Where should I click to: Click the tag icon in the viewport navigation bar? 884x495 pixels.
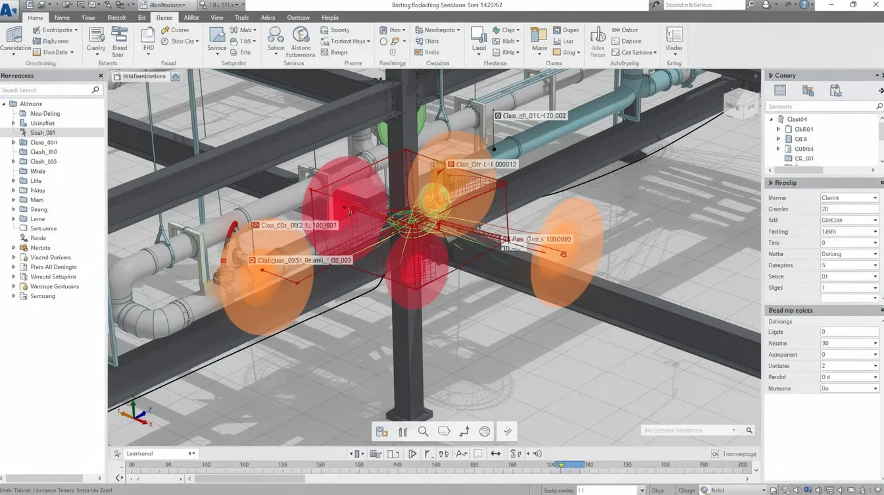pyautogui.click(x=444, y=432)
